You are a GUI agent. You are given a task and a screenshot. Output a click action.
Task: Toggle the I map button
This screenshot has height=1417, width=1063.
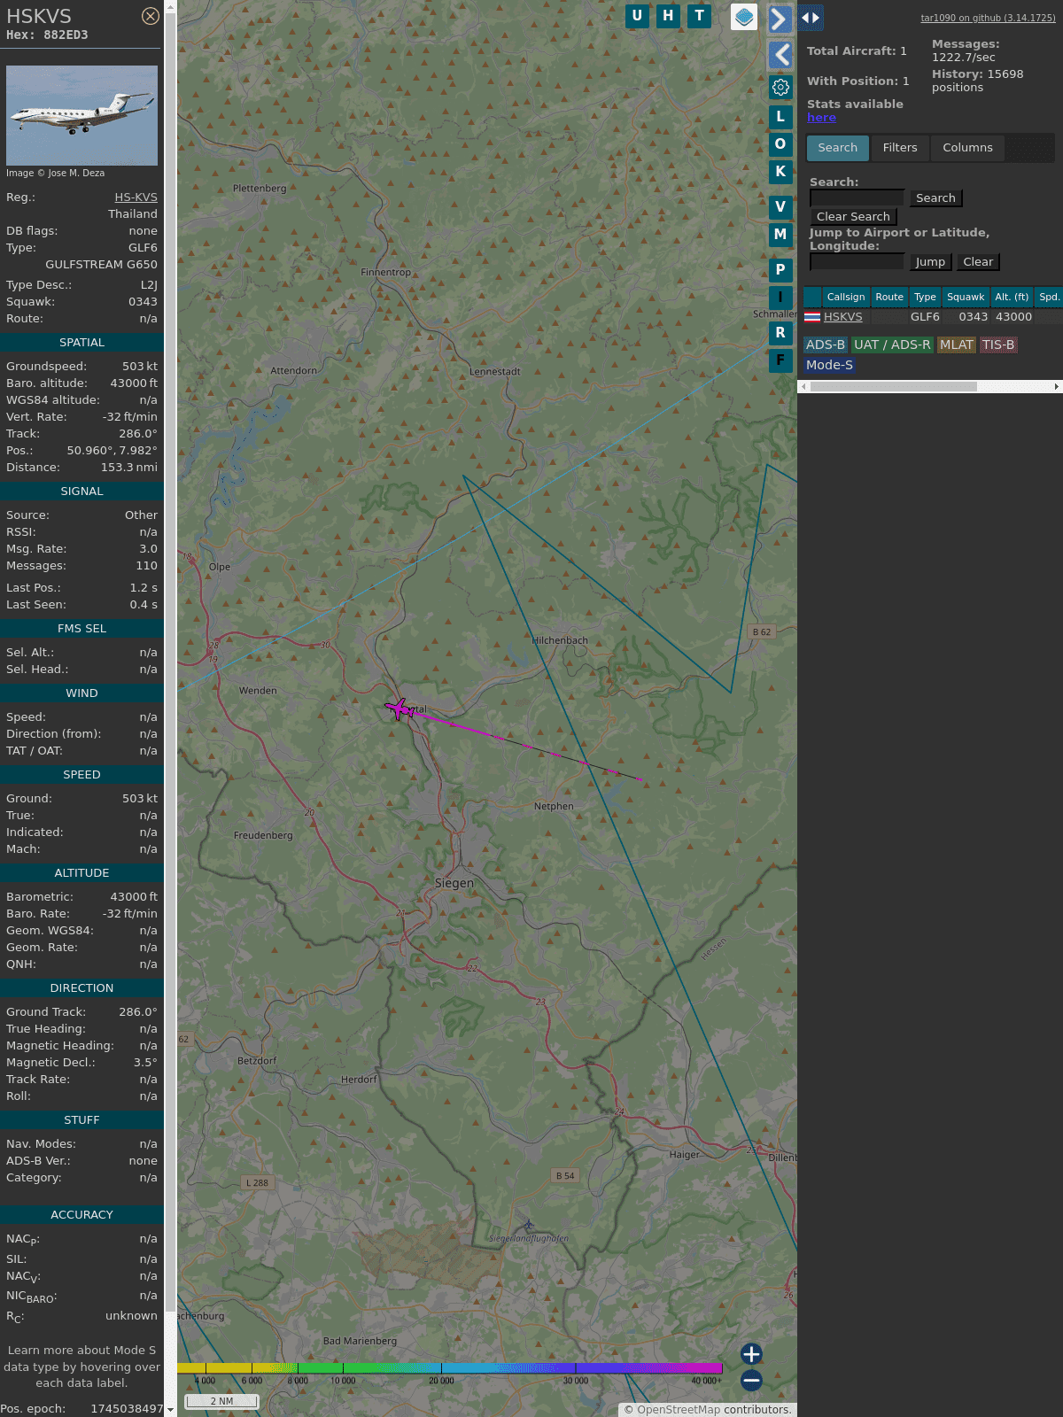[x=780, y=298]
